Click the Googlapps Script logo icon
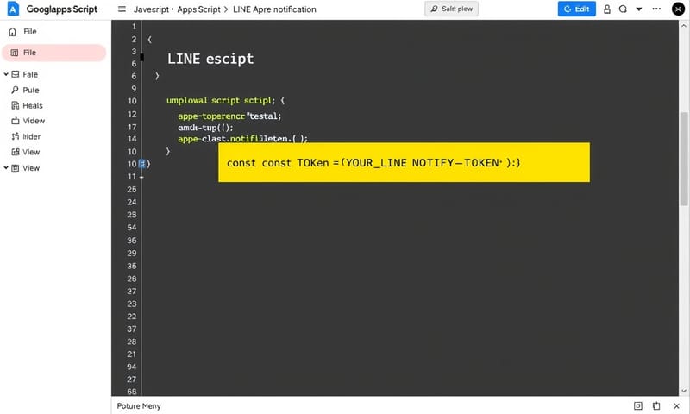The width and height of the screenshot is (690, 414). [13, 9]
